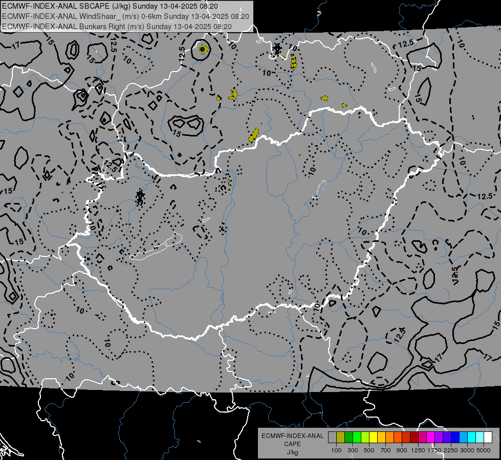
Task: Click the 5000 value on legend scale
Action: (x=484, y=450)
